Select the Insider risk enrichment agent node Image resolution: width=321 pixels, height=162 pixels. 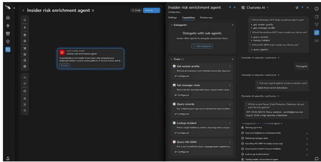pyautogui.click(x=90, y=59)
